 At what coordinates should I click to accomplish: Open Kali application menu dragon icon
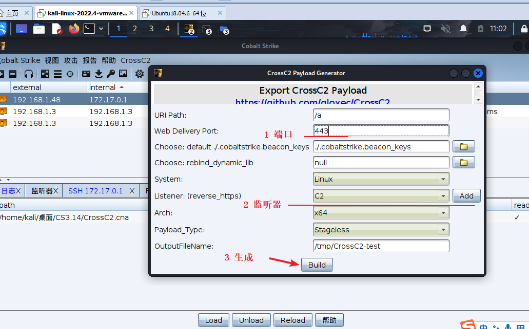click(3, 29)
